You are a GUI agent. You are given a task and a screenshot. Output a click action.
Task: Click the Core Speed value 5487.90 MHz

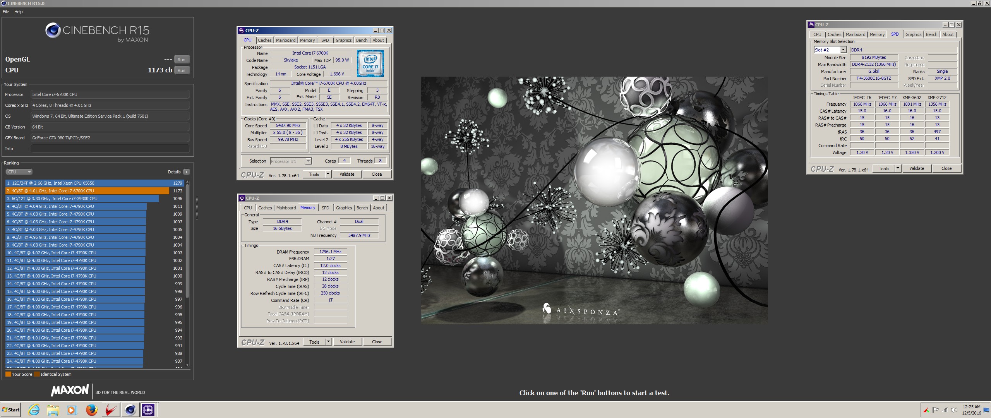(288, 125)
